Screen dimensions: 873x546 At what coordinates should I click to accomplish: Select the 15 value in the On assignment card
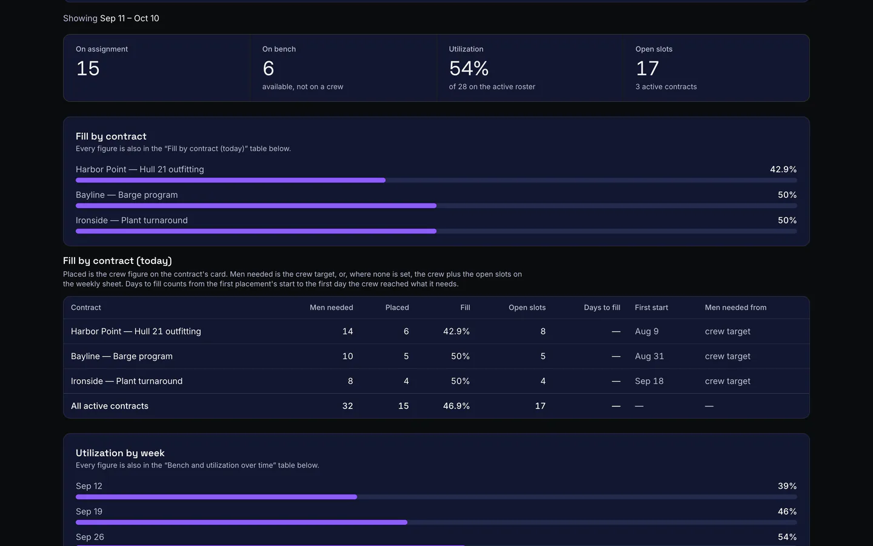point(88,69)
